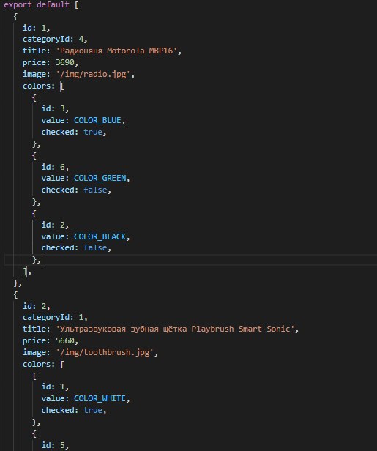Click the 'default' keyword on first line
This screenshot has width=377, height=451.
tap(53, 5)
